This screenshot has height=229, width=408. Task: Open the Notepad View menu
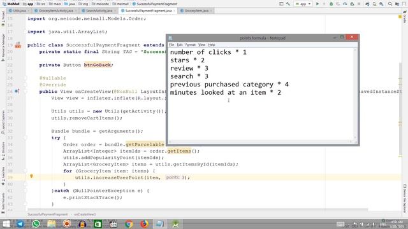coord(201,45)
